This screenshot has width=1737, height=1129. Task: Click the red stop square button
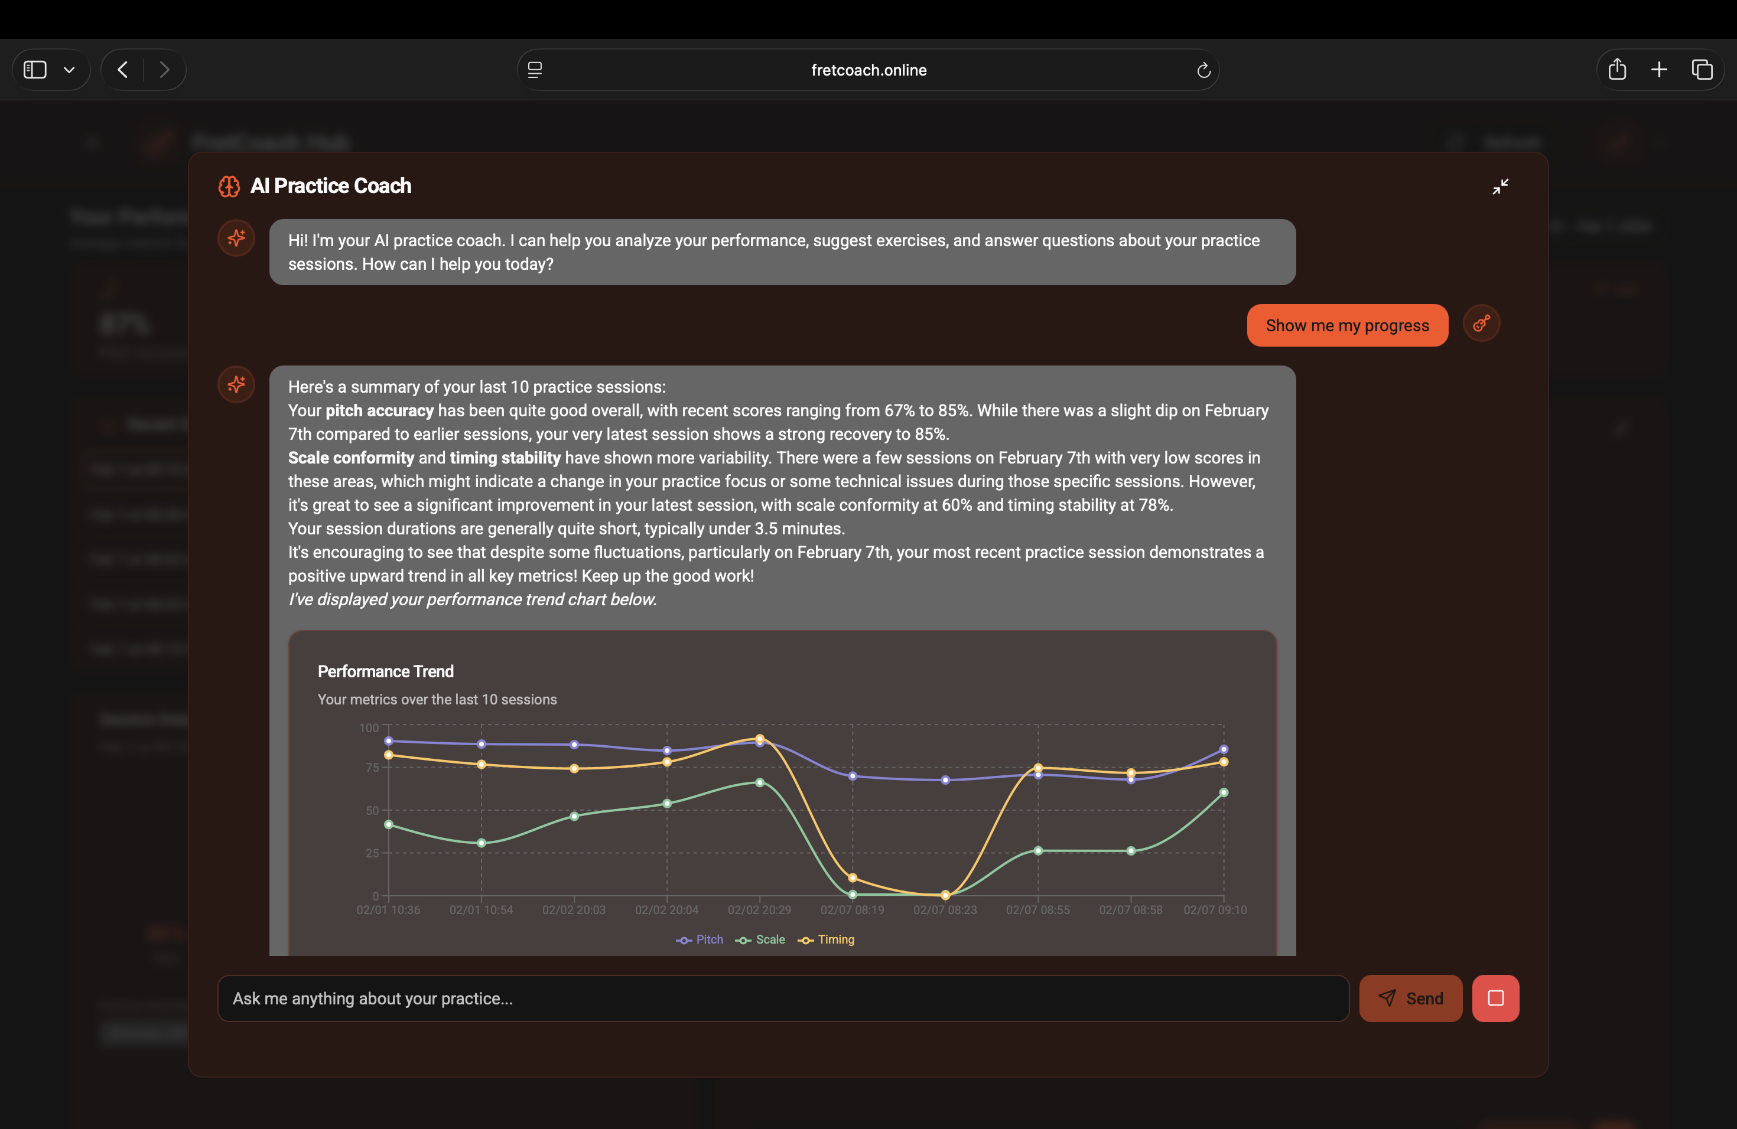coord(1495,998)
